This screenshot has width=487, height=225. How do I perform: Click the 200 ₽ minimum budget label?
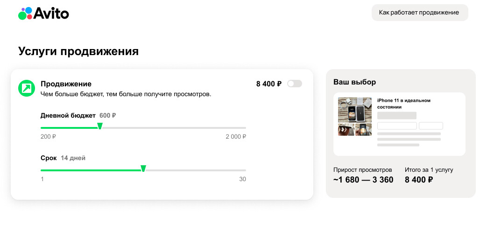point(48,137)
